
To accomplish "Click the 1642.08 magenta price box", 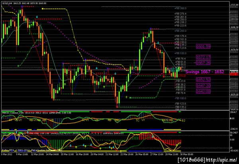I will pos(203,92).
